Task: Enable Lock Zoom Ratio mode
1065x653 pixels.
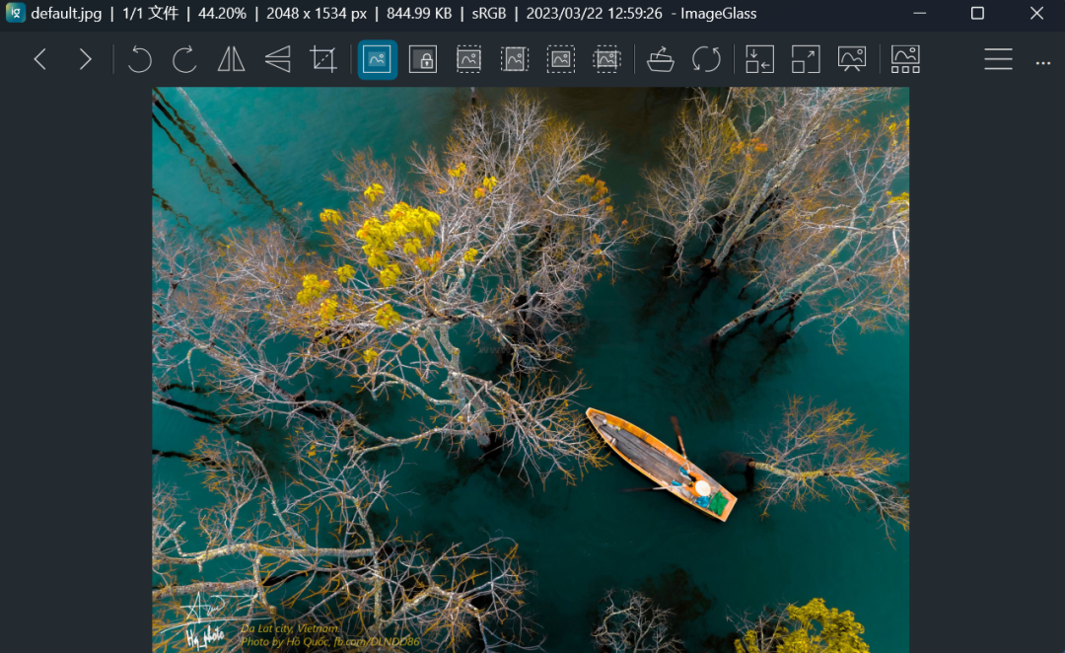Action: pyautogui.click(x=423, y=59)
